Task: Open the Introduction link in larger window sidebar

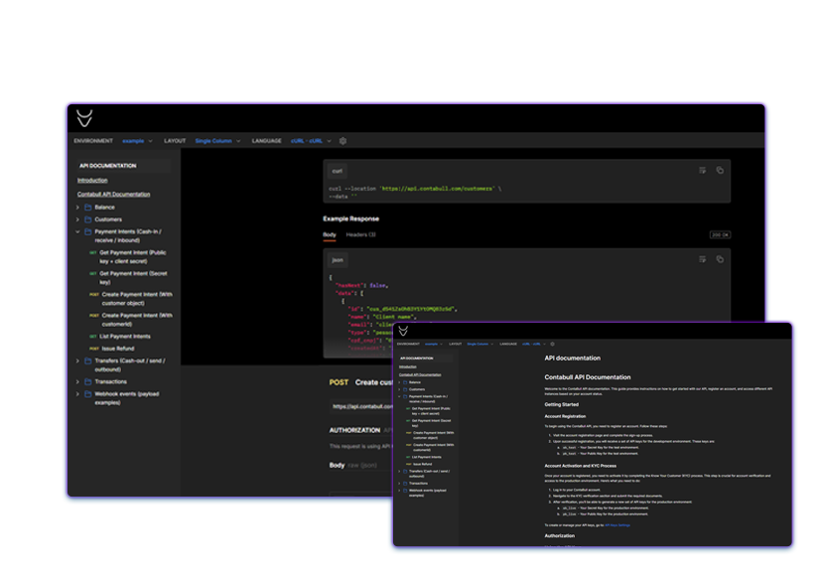Action: point(92,181)
